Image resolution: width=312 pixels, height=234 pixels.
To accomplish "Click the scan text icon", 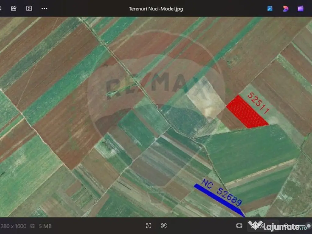I will point(164,226).
